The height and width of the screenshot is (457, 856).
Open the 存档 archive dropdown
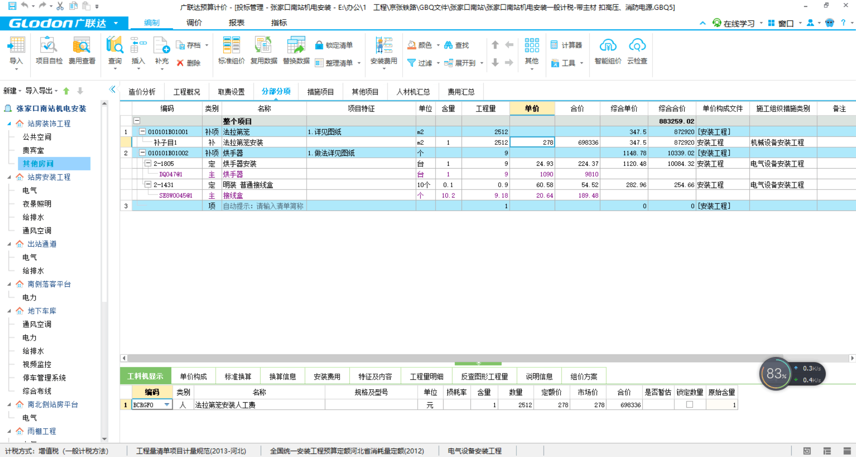click(x=207, y=45)
